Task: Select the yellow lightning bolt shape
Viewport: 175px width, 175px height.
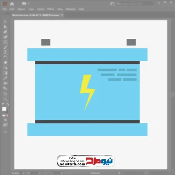Action: (87, 93)
